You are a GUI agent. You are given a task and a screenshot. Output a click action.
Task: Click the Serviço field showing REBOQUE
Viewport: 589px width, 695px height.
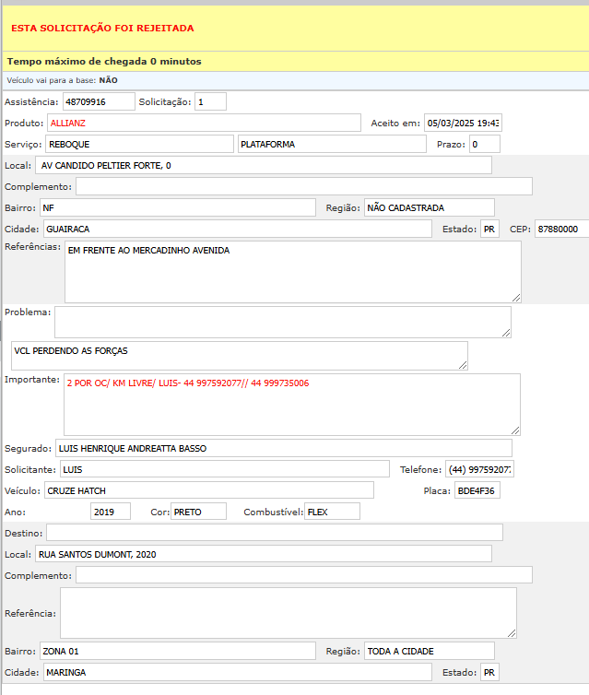(x=139, y=144)
